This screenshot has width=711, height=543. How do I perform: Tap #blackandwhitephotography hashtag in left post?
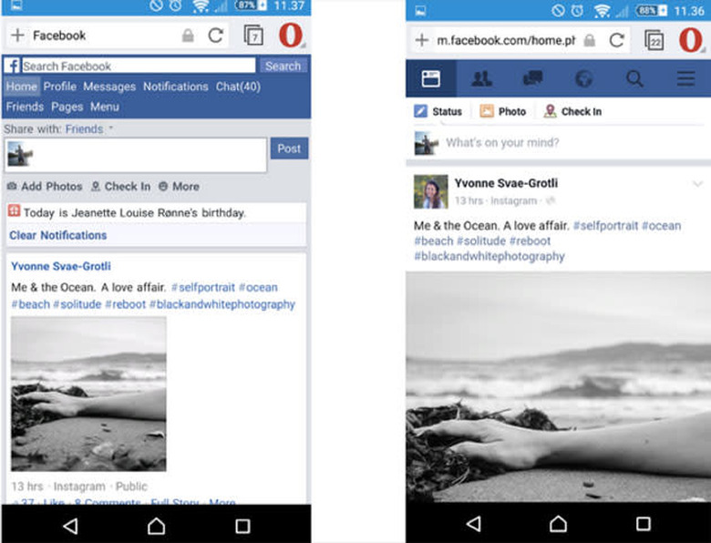click(x=222, y=304)
